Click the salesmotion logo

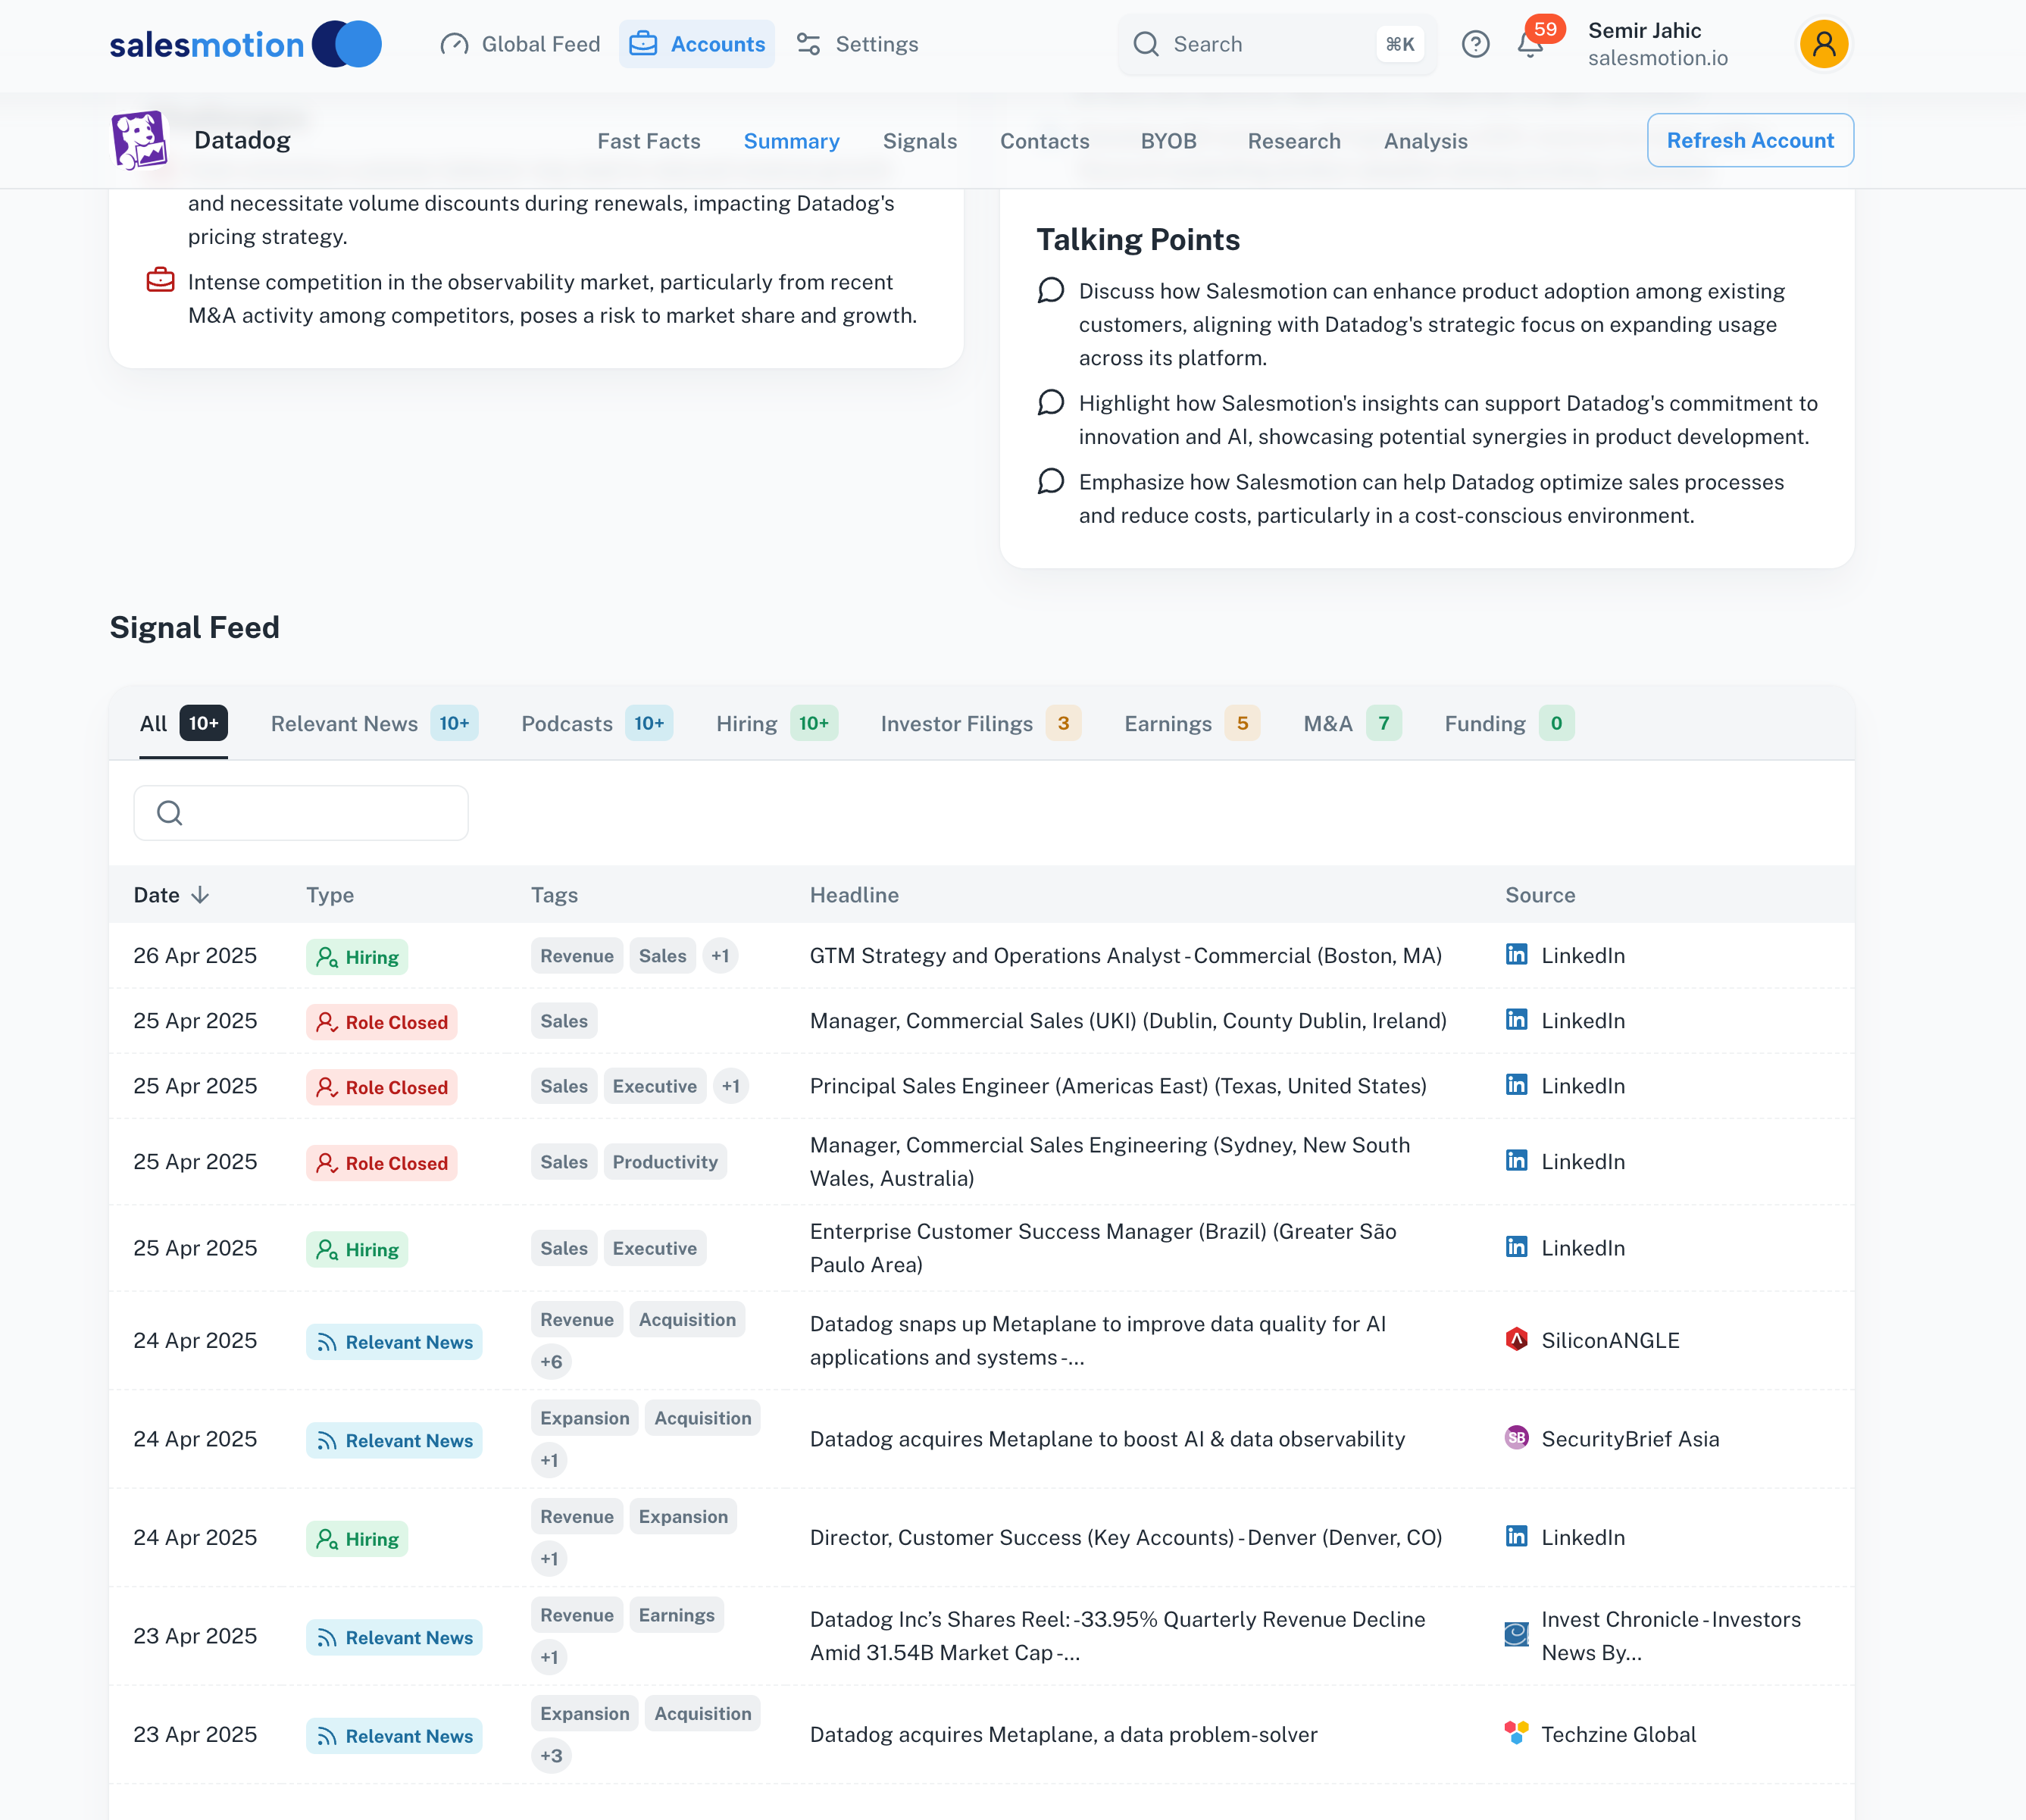[x=245, y=45]
